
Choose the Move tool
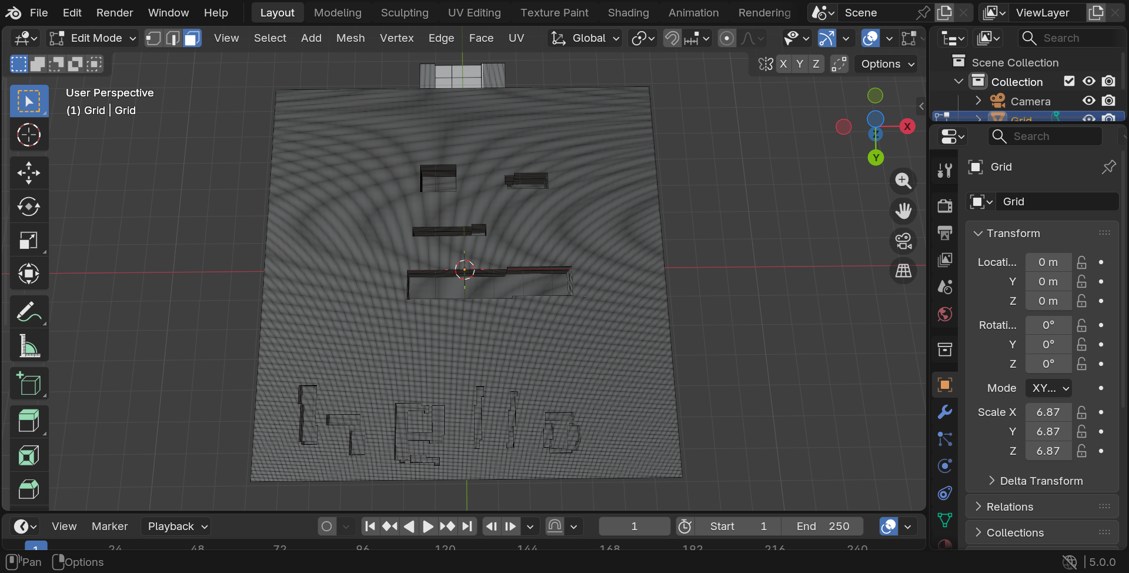coord(29,172)
